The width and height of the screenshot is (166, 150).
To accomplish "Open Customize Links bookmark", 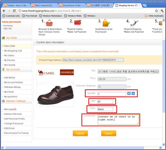I will [x=11, y=16].
